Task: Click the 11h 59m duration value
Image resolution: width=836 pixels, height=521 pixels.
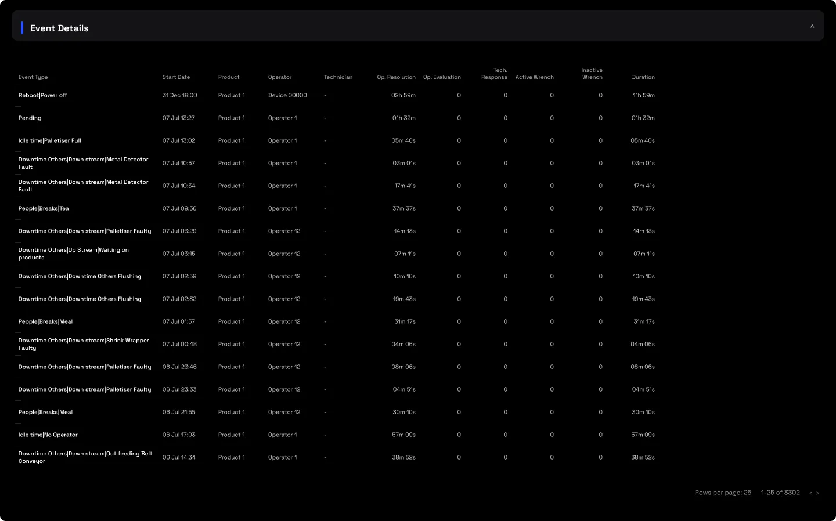Action: (644, 95)
